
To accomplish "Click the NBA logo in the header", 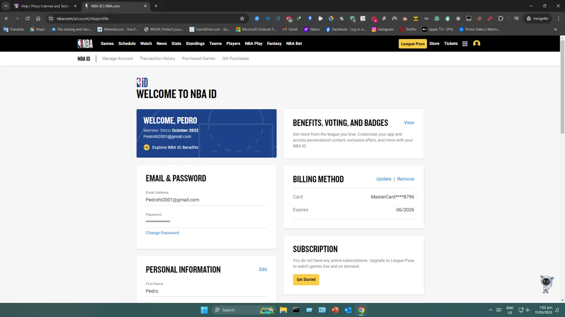I will tap(85, 44).
